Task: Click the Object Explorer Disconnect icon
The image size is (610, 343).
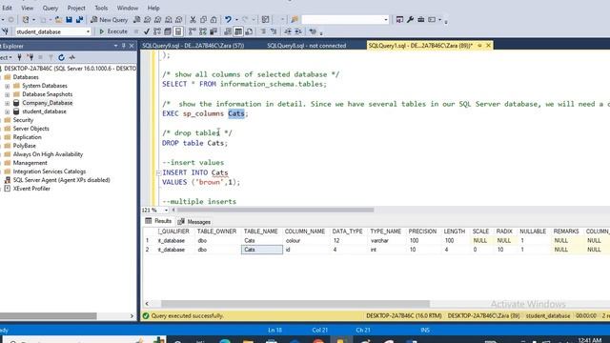Action: [x=30, y=57]
